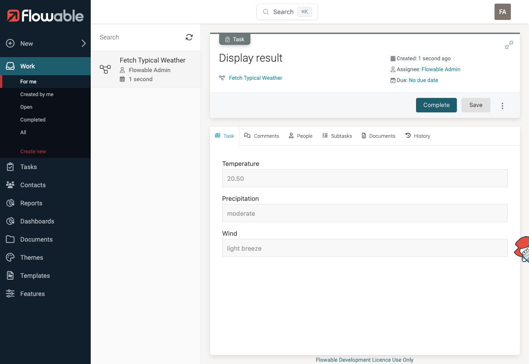Open the three-dot more actions menu
The height and width of the screenshot is (364, 529).
[x=502, y=106]
